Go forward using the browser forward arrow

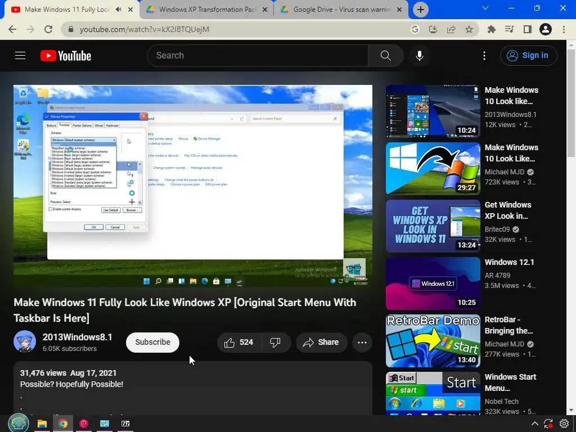tap(30, 29)
